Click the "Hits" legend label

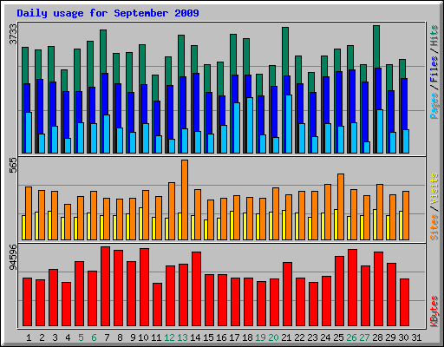(x=434, y=36)
